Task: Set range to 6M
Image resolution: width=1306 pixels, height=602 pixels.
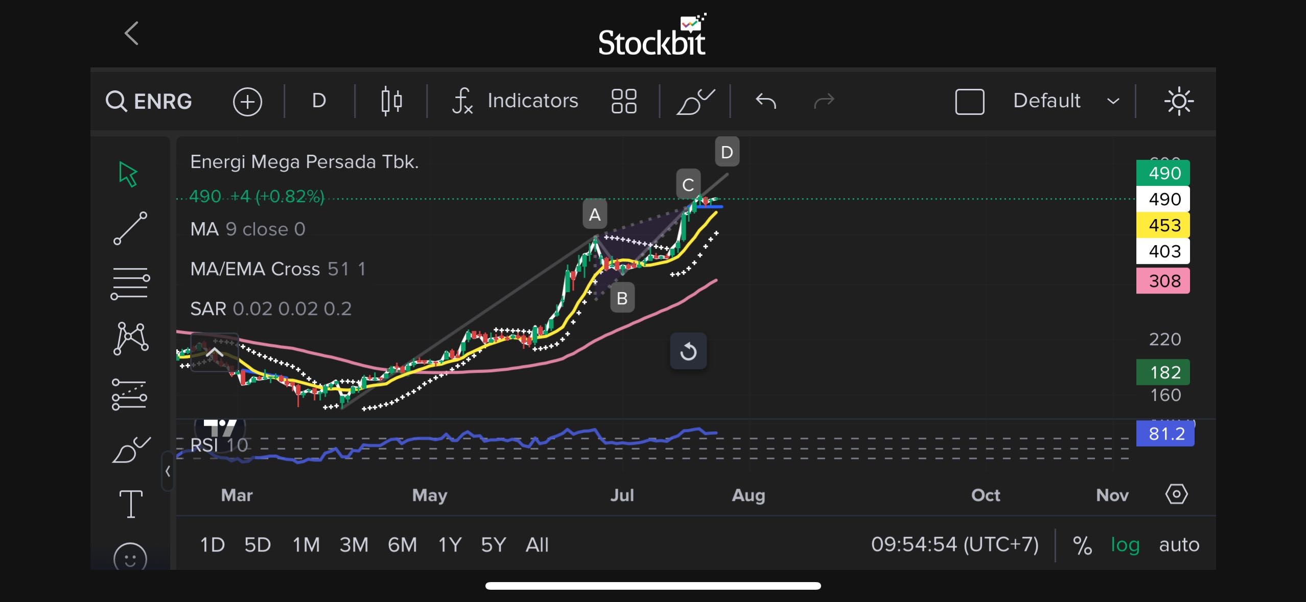Action: pos(402,545)
